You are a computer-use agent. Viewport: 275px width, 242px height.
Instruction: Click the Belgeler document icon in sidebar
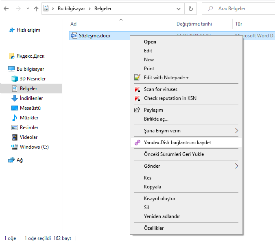pyautogui.click(x=15, y=89)
